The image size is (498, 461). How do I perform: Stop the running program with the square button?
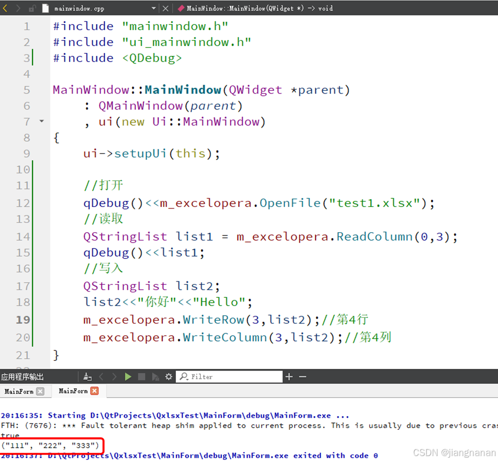click(x=142, y=377)
